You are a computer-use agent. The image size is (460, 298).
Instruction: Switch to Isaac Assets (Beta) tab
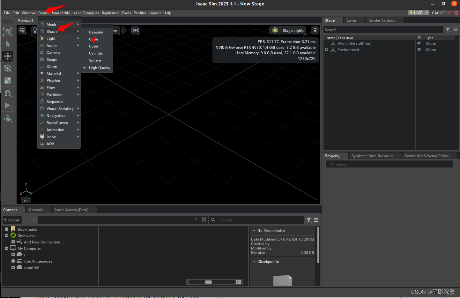coord(72,210)
